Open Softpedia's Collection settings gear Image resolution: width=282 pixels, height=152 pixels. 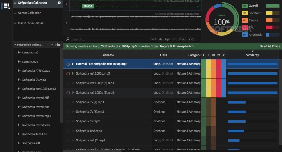[59, 3]
